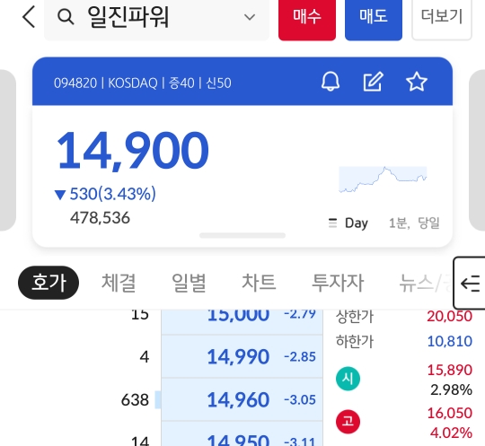This screenshot has width=485, height=446.
Task: Tap the 638 order quantity
Action: pyautogui.click(x=135, y=400)
